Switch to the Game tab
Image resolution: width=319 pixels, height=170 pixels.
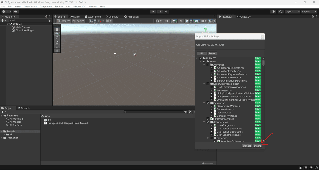pyautogui.click(x=75, y=16)
